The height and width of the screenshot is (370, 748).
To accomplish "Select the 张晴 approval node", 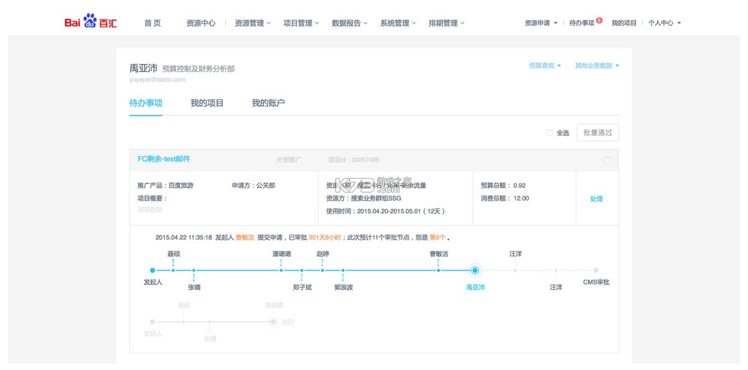I will (x=194, y=271).
